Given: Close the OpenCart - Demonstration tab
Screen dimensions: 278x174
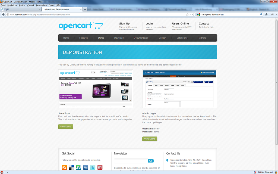Looking at the screenshot, I should [x=81, y=10].
